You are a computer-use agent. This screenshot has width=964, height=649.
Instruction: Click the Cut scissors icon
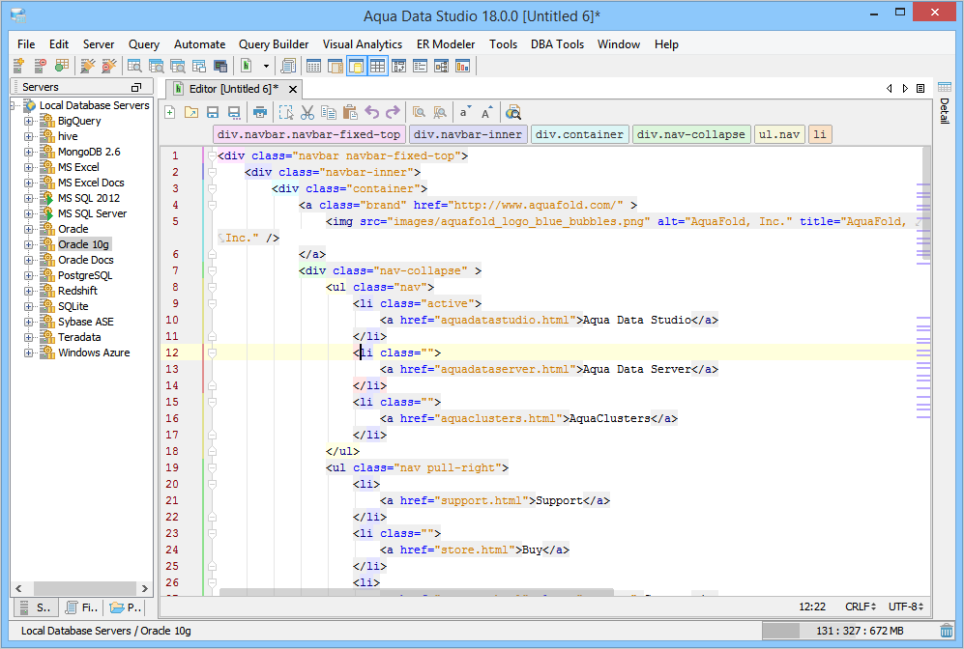pyautogui.click(x=307, y=112)
